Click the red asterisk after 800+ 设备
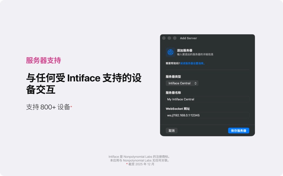Screen dimensions: 283x176 click(71, 106)
